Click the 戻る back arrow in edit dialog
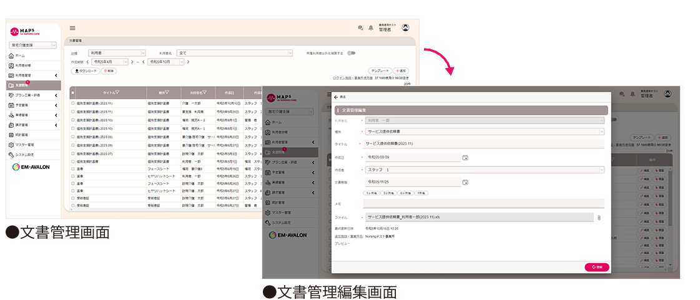Screen dimensions: 700x300 tap(336, 97)
